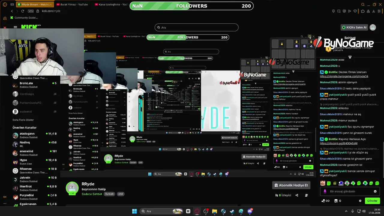Open File Explorer from taskbar
The image size is (384, 216).
214,211
